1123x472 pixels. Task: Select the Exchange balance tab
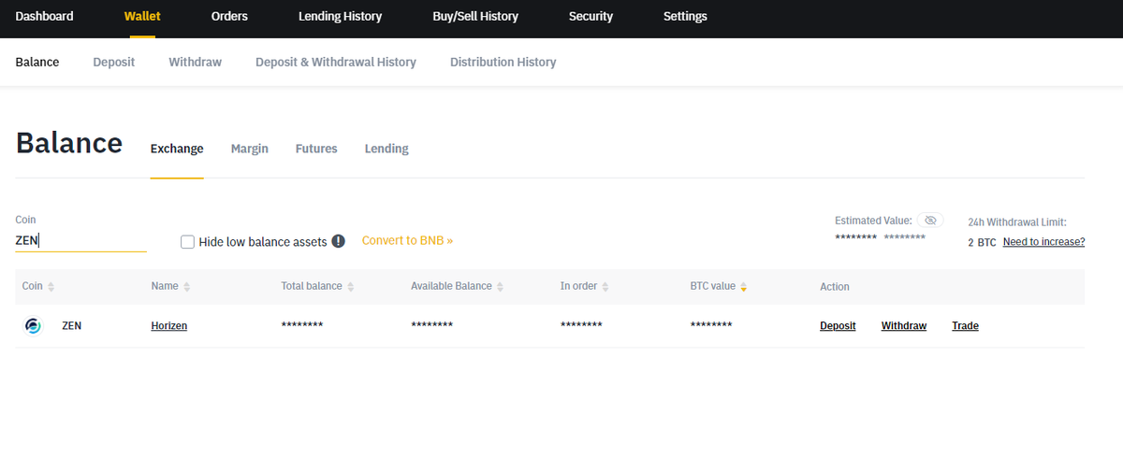click(177, 149)
